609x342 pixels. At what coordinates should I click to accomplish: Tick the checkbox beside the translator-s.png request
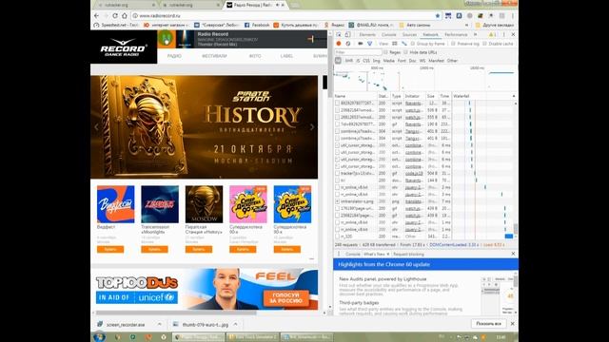pos(337,201)
